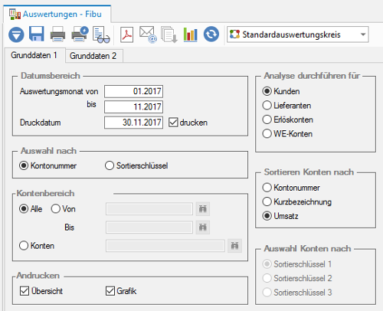Viewport: 383px width, 311px height.
Task: Select the WE-Konten radio button
Action: point(267,133)
